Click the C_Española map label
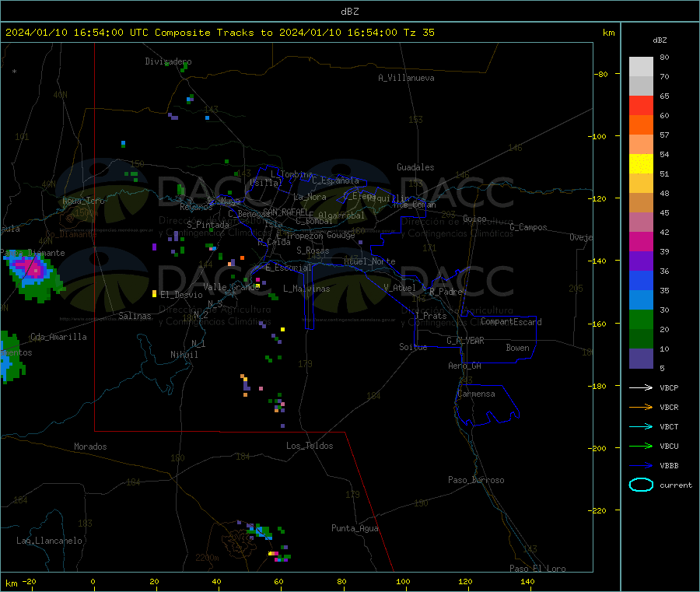700x592 pixels. pyautogui.click(x=335, y=180)
